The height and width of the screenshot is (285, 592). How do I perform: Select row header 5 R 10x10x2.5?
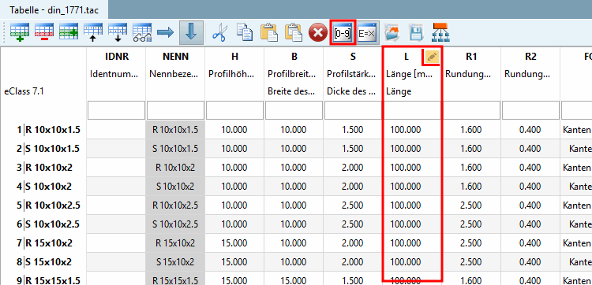click(x=43, y=205)
